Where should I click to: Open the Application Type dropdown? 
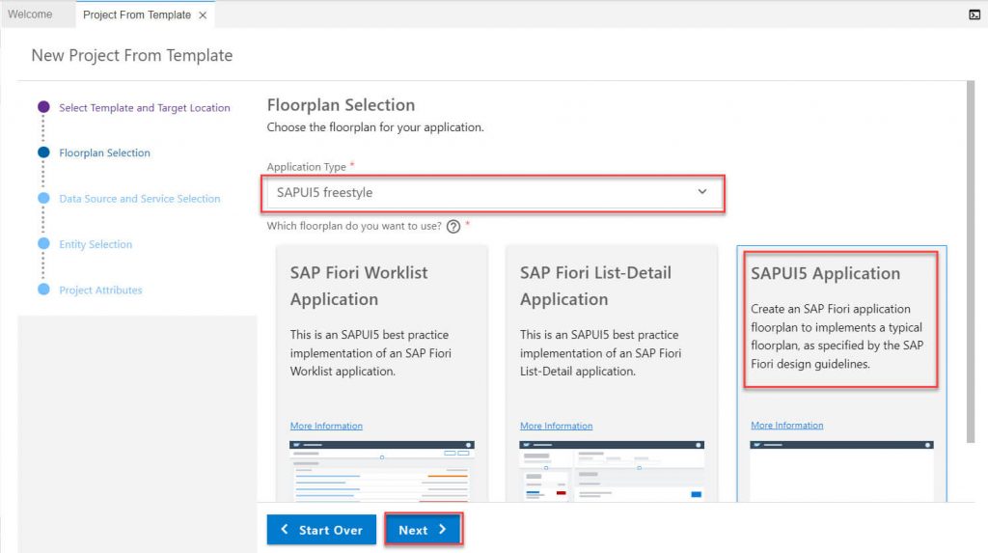pyautogui.click(x=493, y=192)
